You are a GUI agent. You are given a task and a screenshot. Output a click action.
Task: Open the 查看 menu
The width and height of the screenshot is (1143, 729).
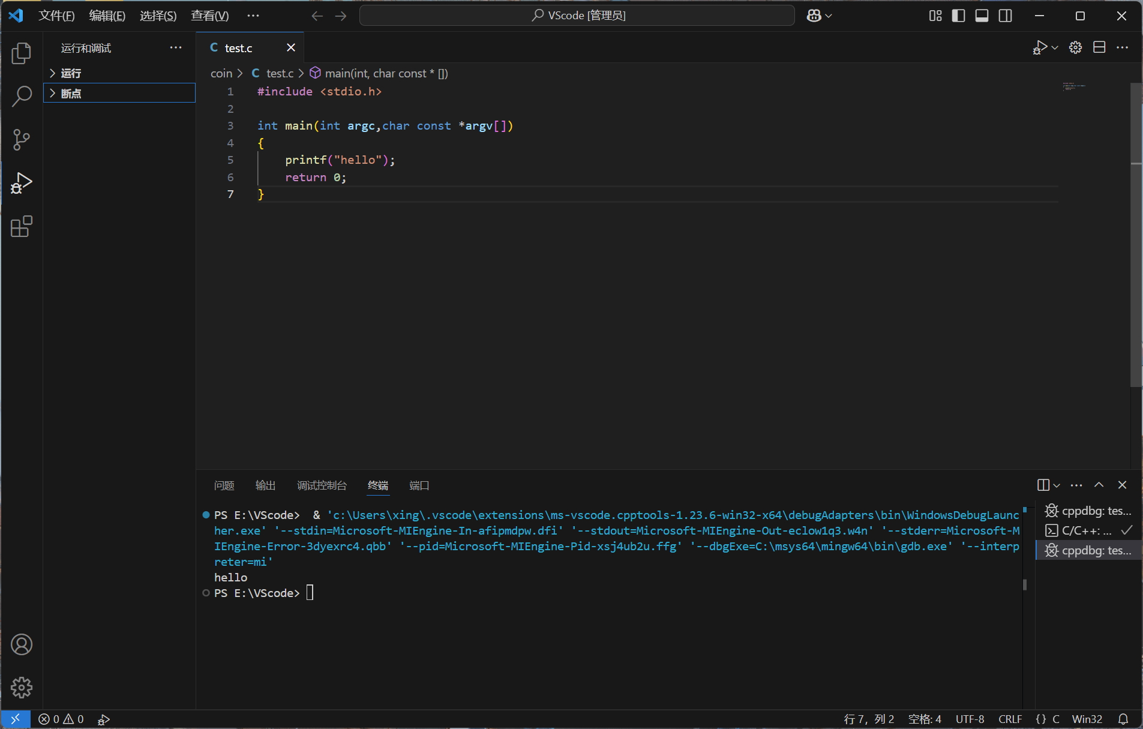tap(209, 16)
